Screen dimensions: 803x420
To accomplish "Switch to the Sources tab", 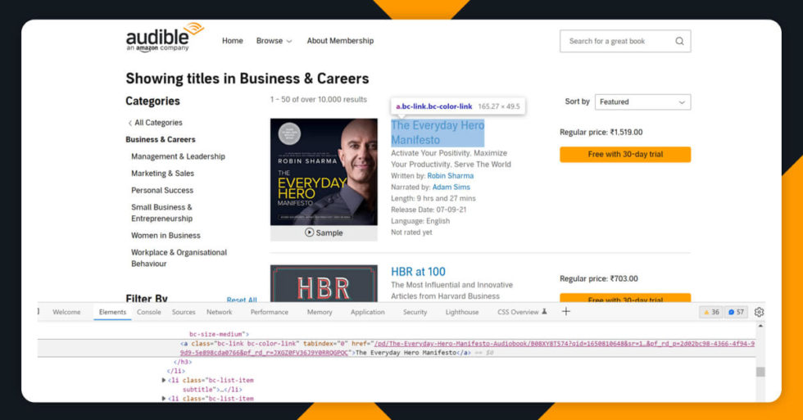I will pyautogui.click(x=184, y=312).
